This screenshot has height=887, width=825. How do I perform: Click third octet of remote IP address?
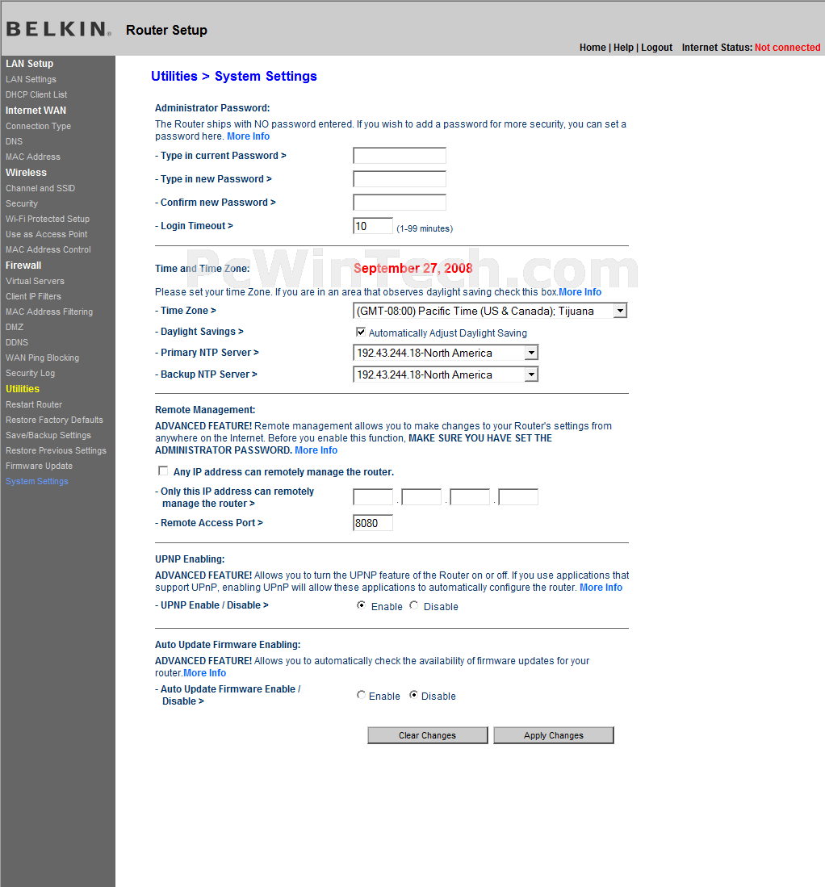tap(470, 496)
